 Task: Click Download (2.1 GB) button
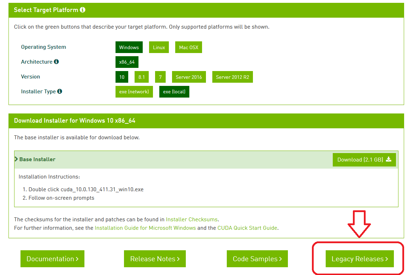pyautogui.click(x=364, y=160)
